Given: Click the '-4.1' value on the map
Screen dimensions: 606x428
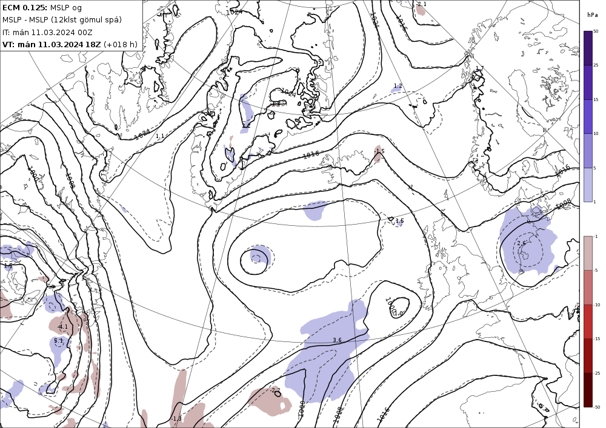Looking at the screenshot, I should click(x=62, y=326).
